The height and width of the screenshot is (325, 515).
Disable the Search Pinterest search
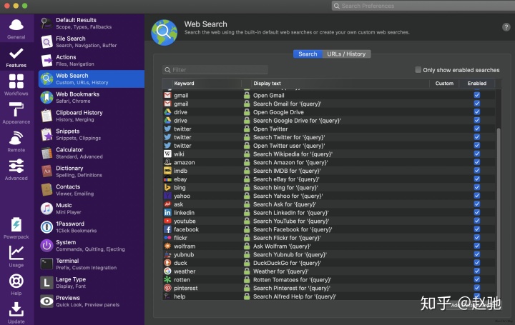(x=477, y=288)
